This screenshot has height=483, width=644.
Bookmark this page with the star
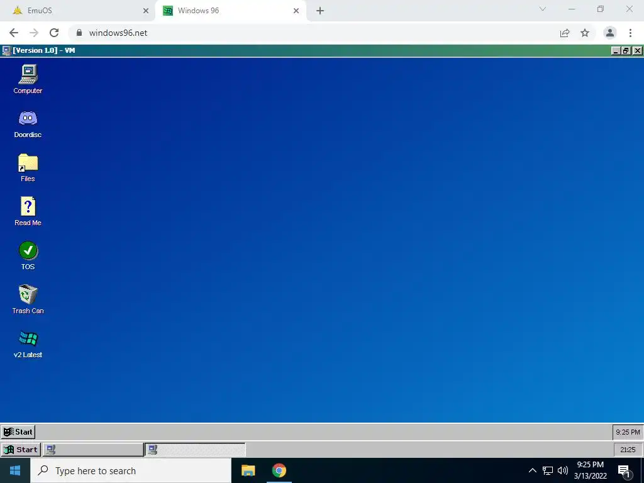click(x=585, y=33)
